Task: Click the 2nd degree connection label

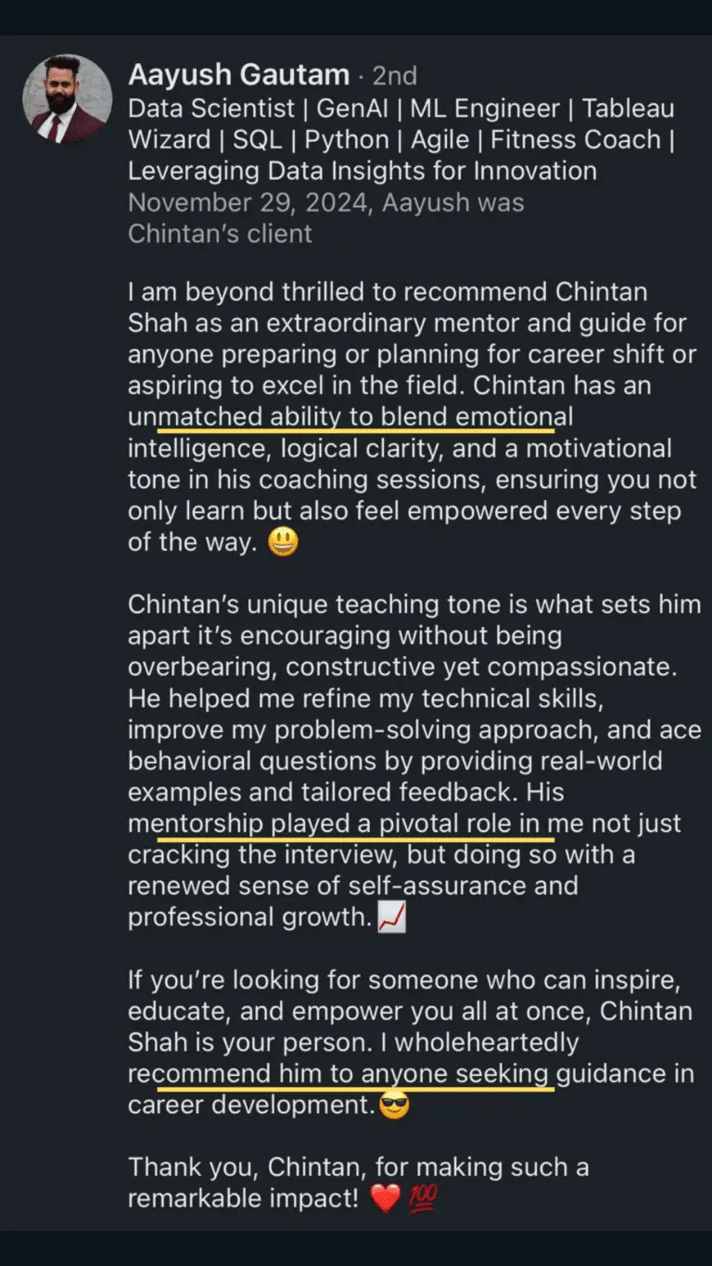Action: coord(395,76)
